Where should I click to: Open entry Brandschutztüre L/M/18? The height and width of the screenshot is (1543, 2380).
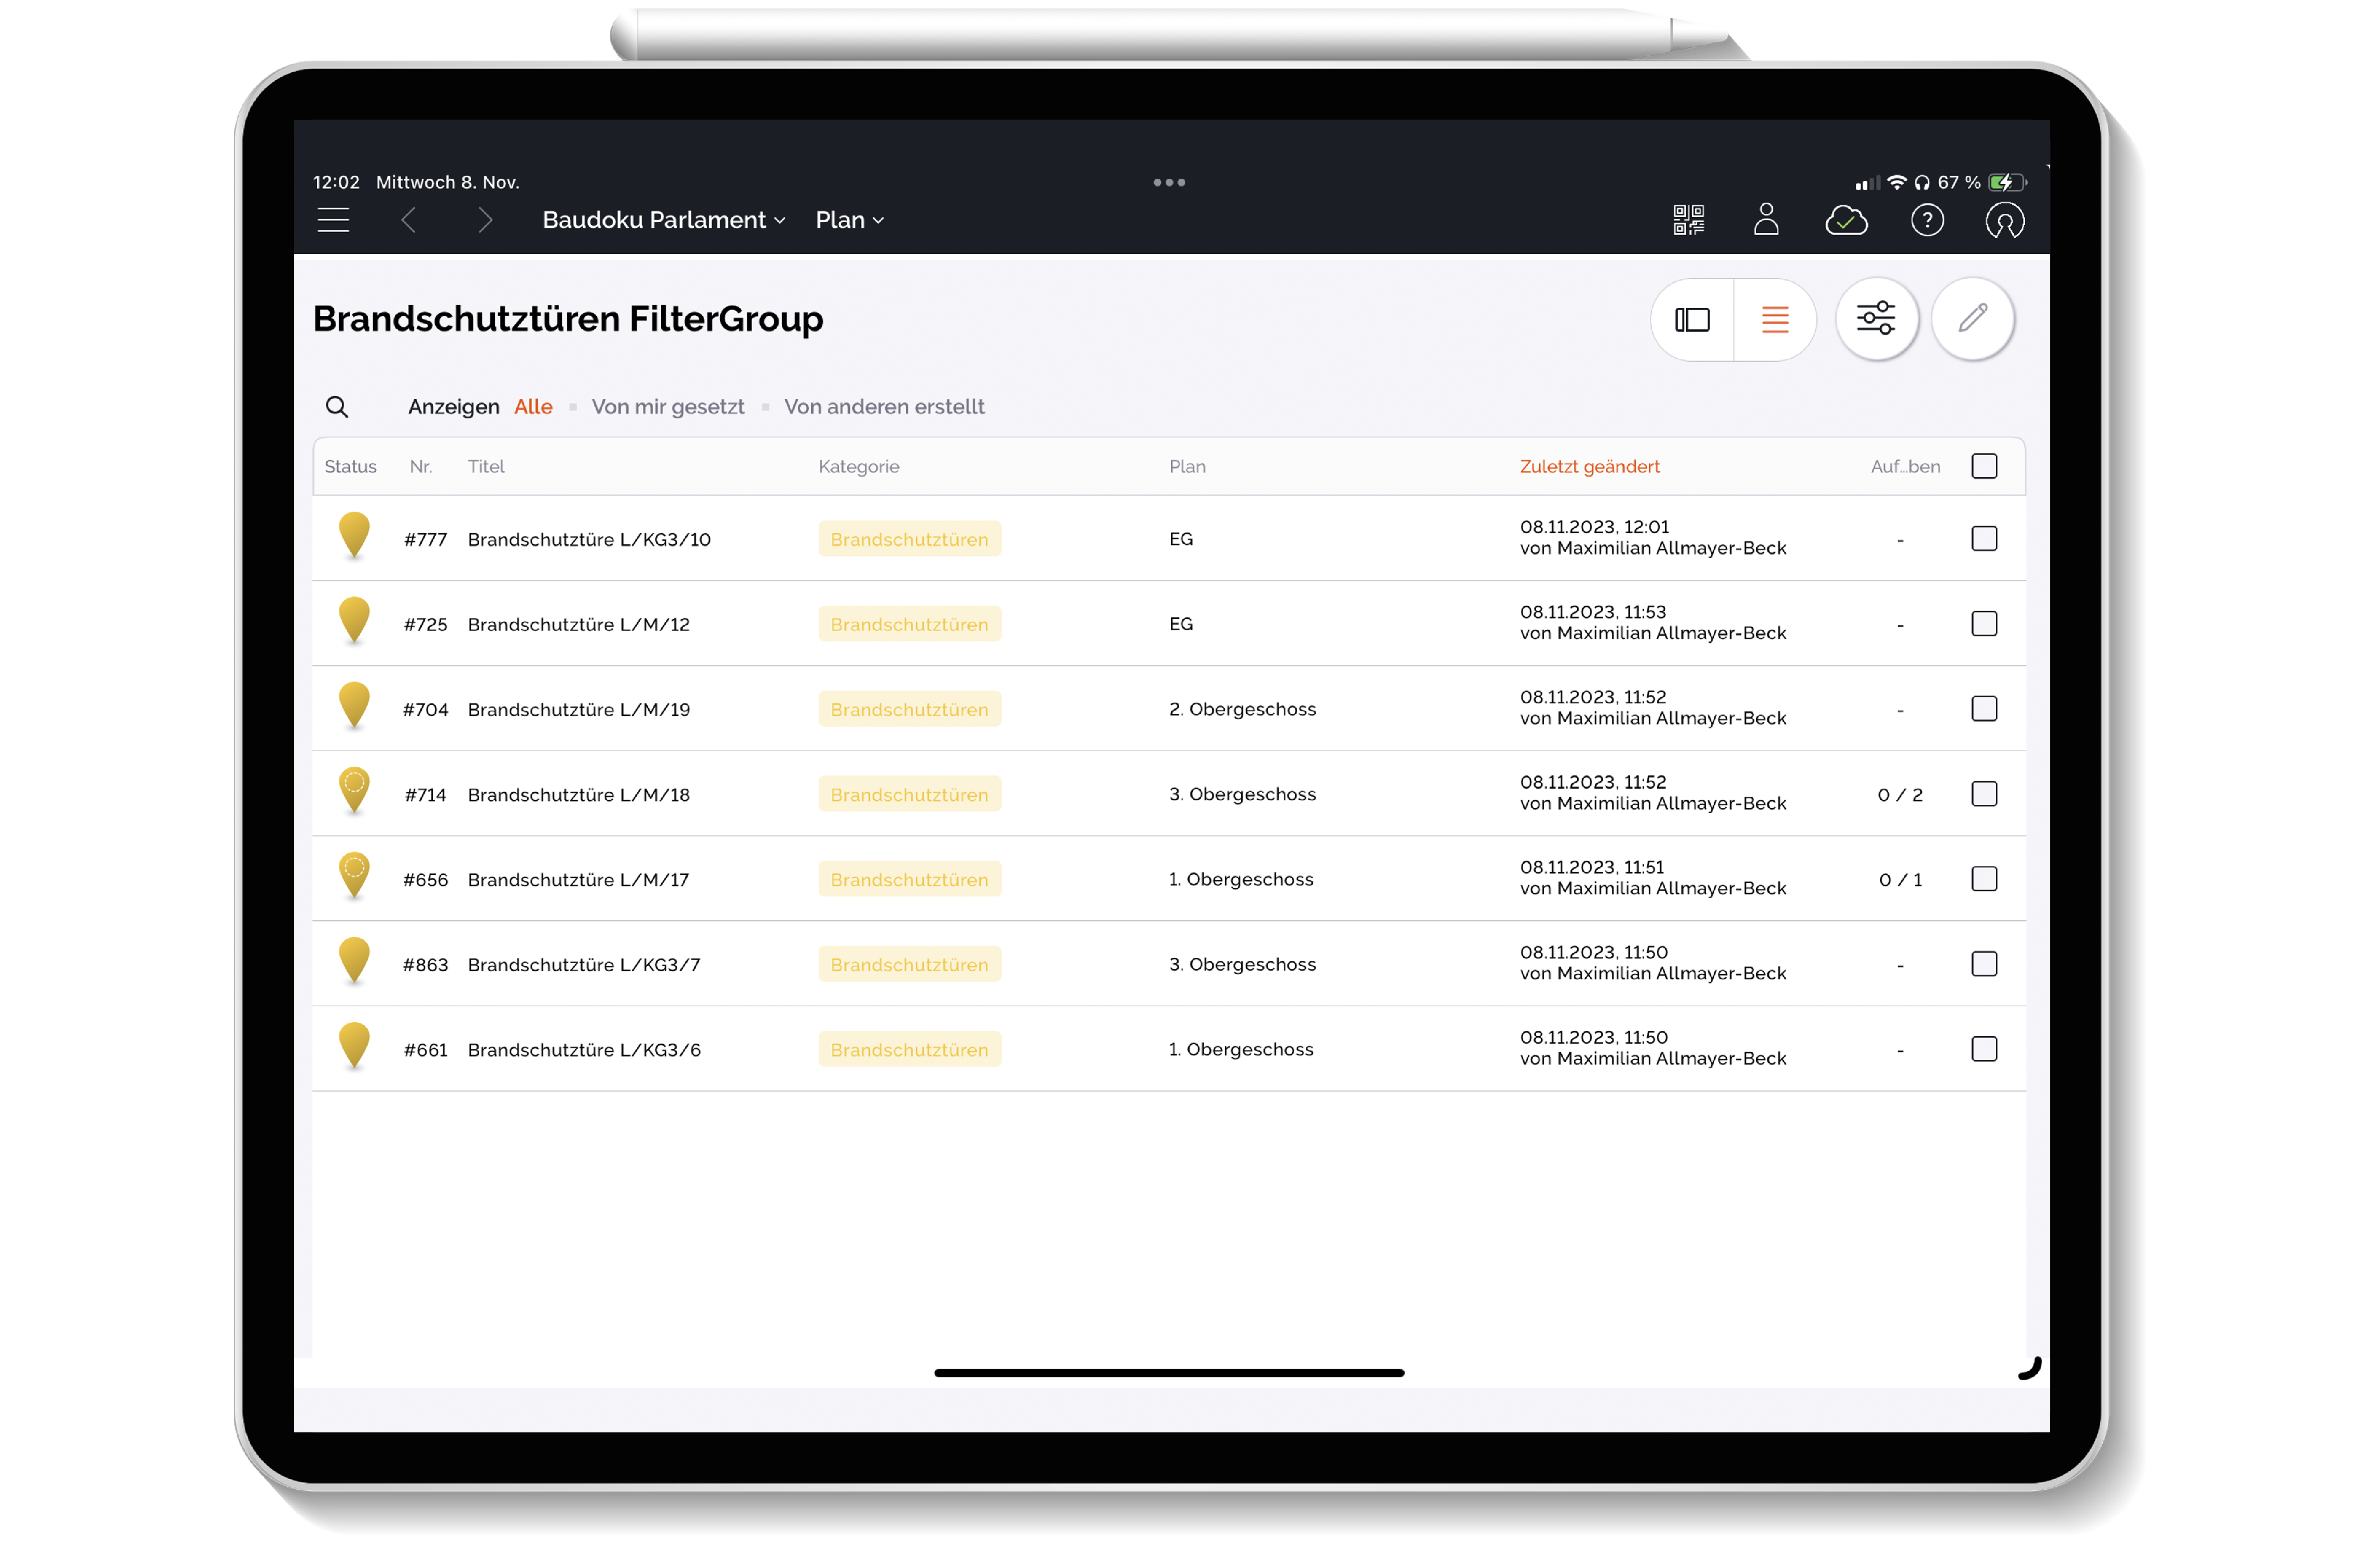tap(579, 795)
